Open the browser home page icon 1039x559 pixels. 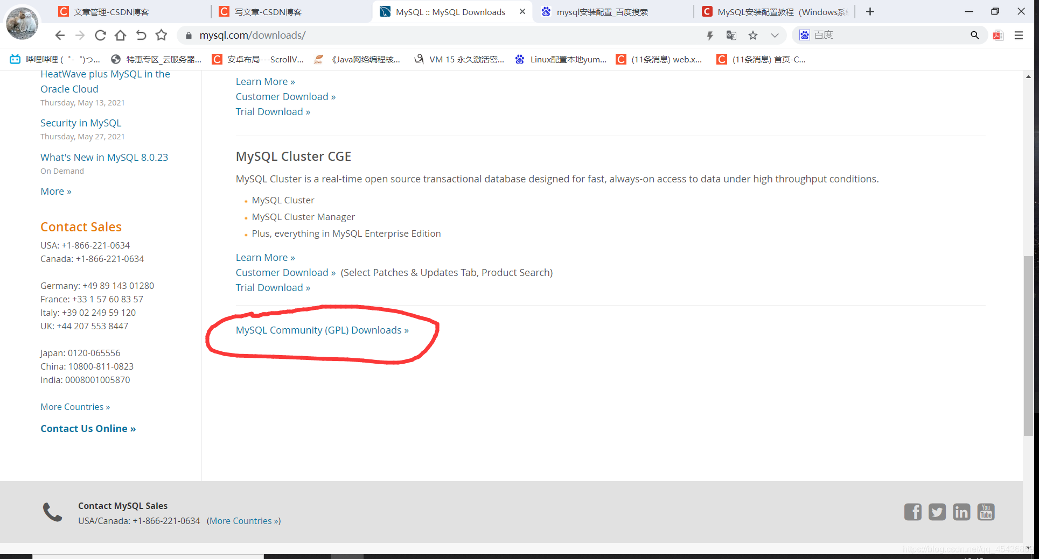(121, 36)
